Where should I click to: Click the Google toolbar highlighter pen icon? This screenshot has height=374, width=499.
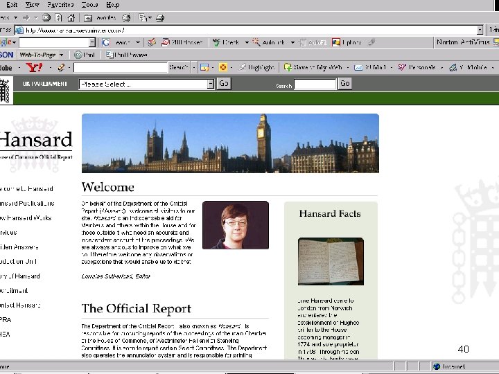click(371, 42)
